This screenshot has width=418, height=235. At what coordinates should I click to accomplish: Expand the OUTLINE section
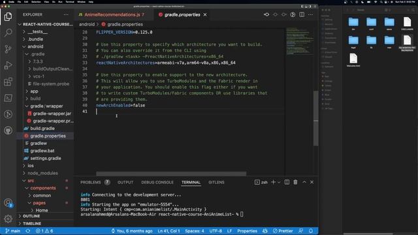45,216
